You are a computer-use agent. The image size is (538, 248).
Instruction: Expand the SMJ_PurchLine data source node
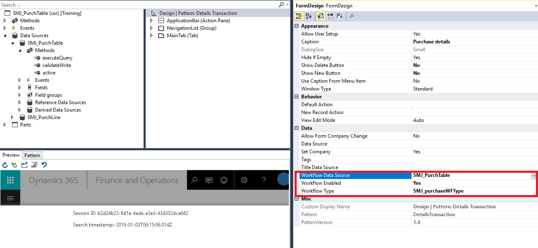pos(12,117)
